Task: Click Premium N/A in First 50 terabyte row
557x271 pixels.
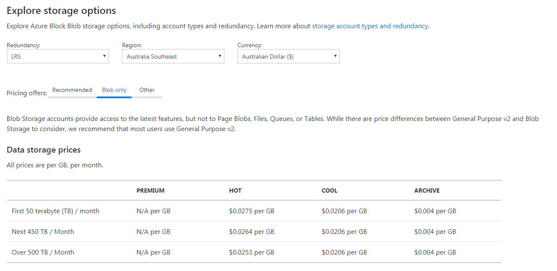Action: (x=154, y=211)
